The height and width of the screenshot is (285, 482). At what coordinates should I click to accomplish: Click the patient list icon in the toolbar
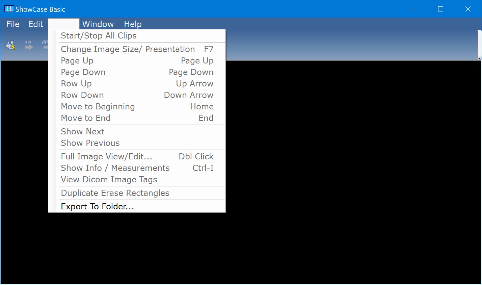tap(11, 45)
